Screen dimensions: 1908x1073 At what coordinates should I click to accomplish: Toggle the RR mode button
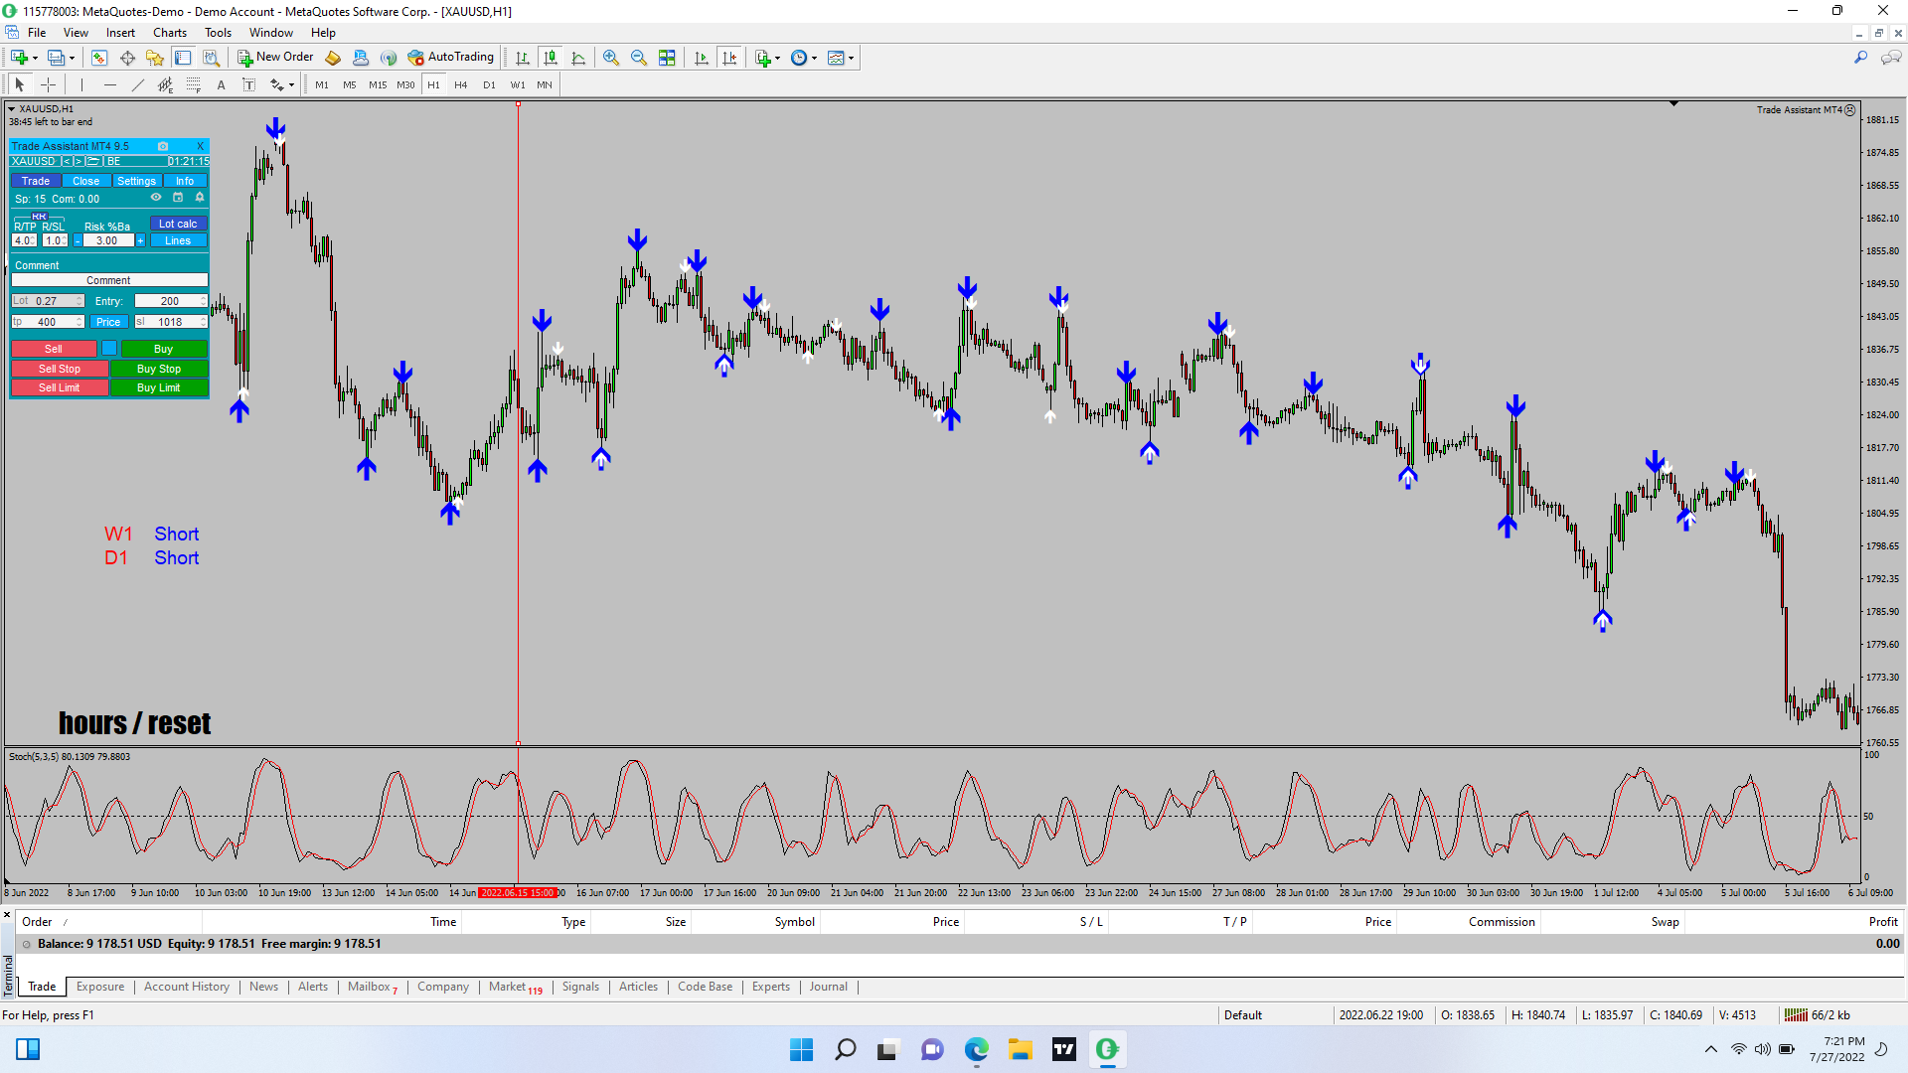39,216
